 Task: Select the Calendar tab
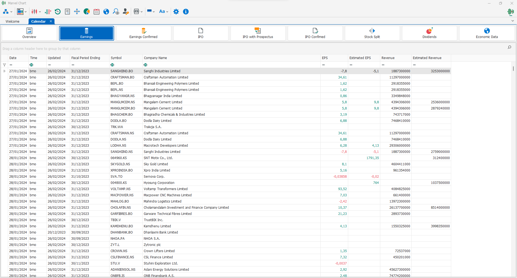pos(38,22)
